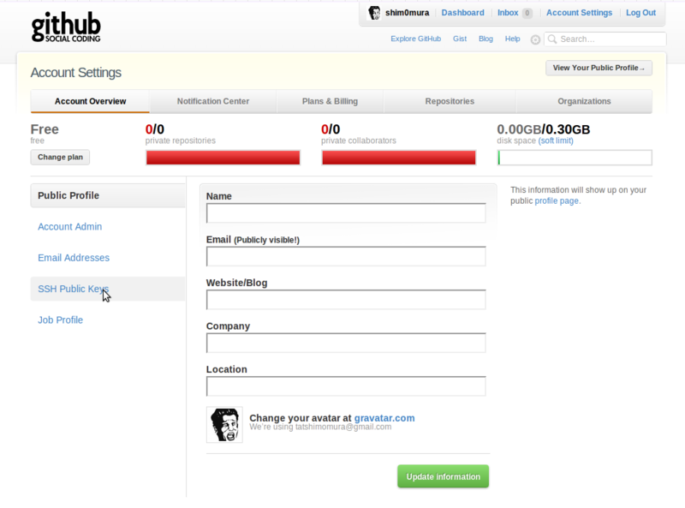The width and height of the screenshot is (685, 508).
Task: Switch to Plans & Billing tab
Action: [x=330, y=101]
